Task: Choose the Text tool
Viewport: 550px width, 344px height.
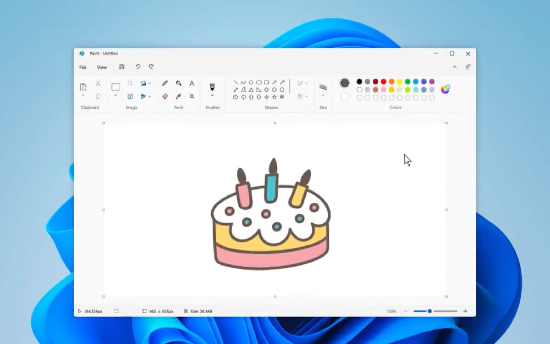Action: coord(192,83)
